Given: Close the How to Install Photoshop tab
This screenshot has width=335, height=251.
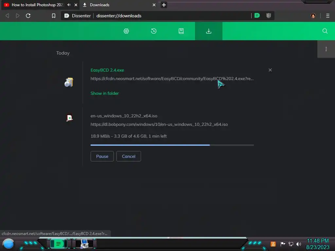Looking at the screenshot, I should click(x=76, y=5).
